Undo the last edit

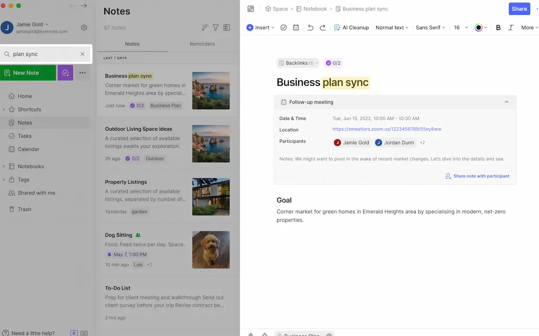coord(310,28)
